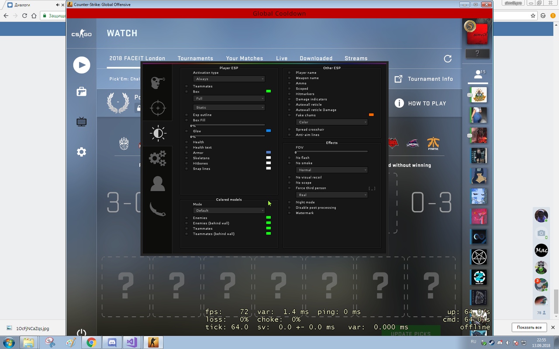Click the Force third person keybind box
The height and width of the screenshot is (349, 559).
pyautogui.click(x=372, y=188)
